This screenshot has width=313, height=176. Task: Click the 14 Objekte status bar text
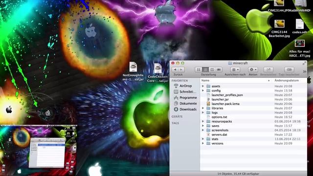[x=238, y=174]
